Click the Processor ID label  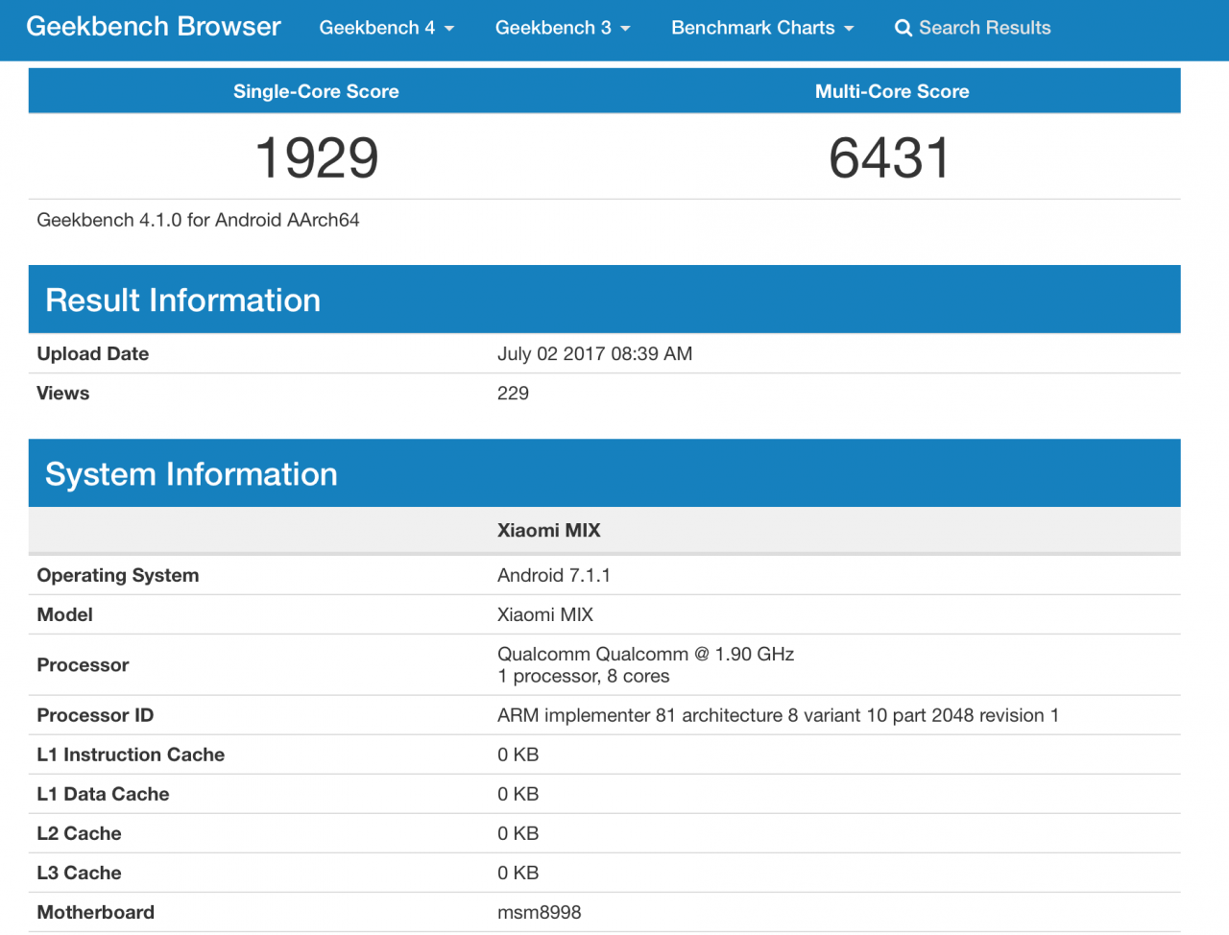(95, 715)
